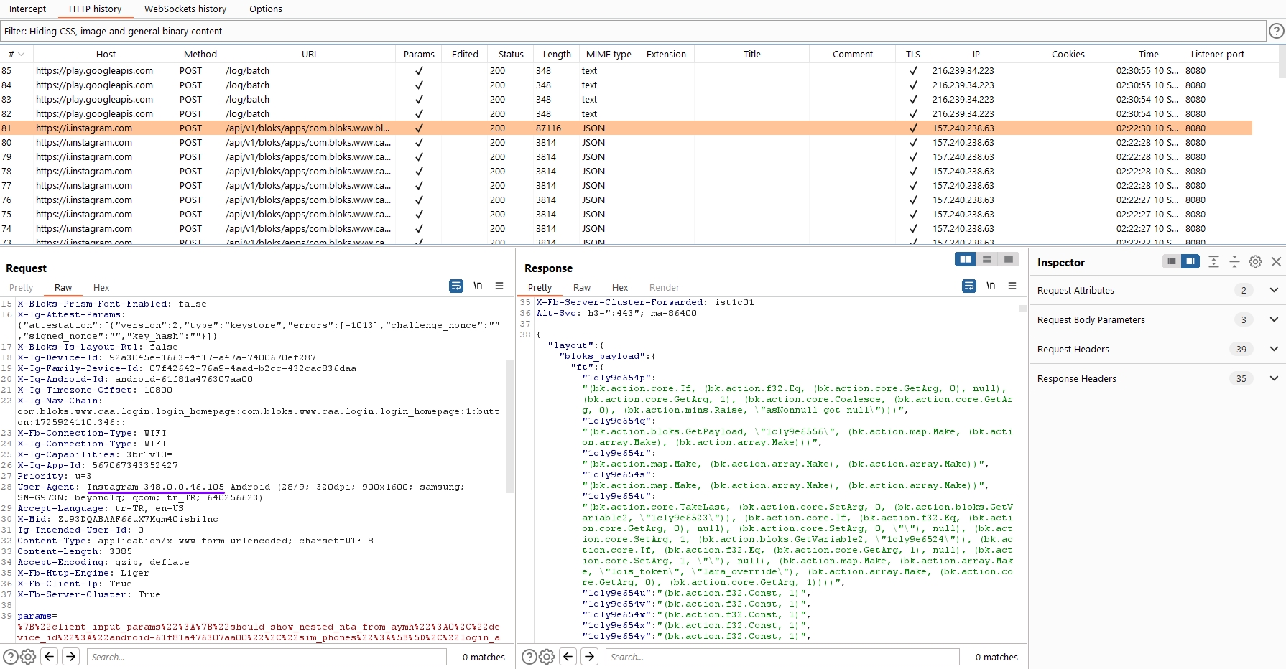The image size is (1286, 669).
Task: Switch Request view to Hex
Action: pos(101,287)
